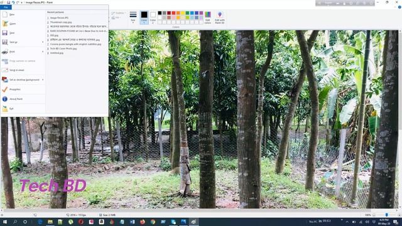
Task: Click the Undo arrow in title bar
Action: tap(13, 3)
